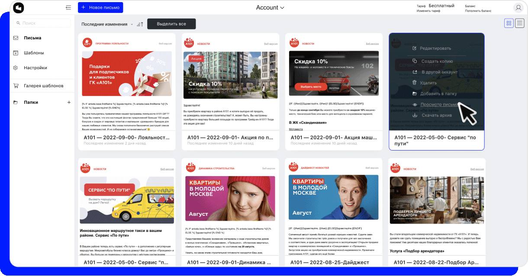This screenshot has height=276, width=528.
Task: Open Папки in the sidebar
Action: pyautogui.click(x=31, y=103)
